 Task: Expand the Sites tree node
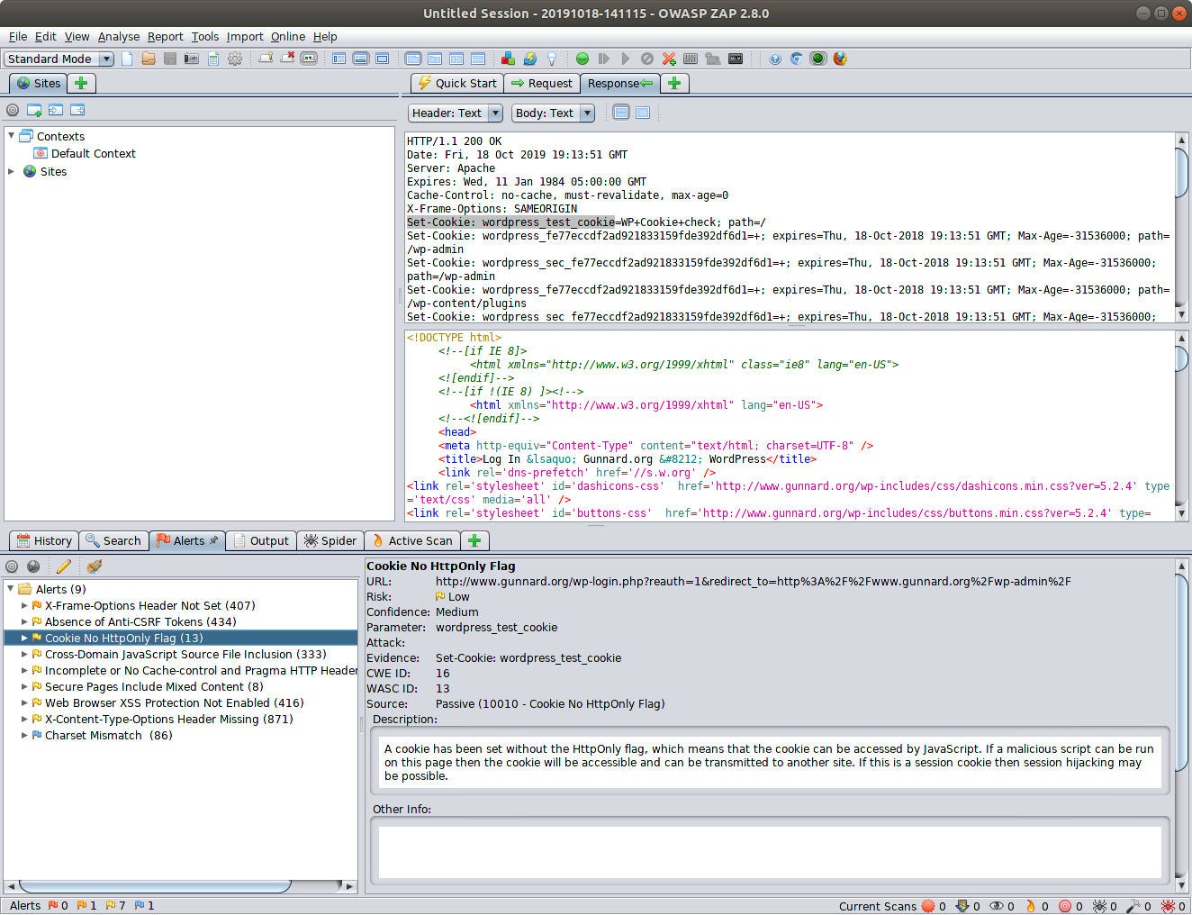coord(11,171)
